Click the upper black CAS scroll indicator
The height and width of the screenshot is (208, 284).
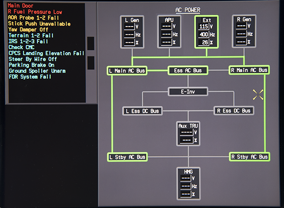click(x=91, y=43)
